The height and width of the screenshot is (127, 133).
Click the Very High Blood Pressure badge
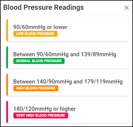tap(41, 115)
